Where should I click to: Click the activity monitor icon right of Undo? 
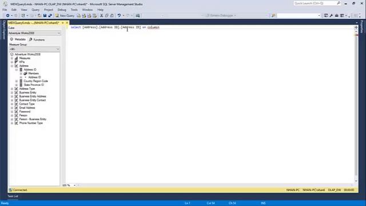tap(138, 15)
